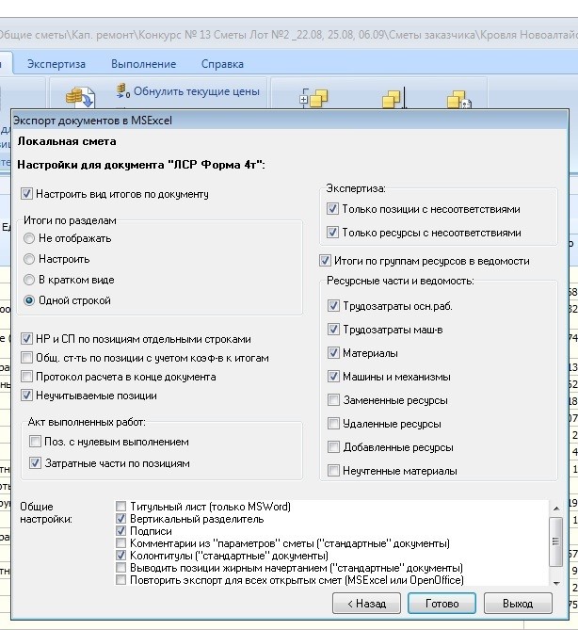Click the middle yellow squares toolbar icon
The height and width of the screenshot is (630, 578).
pyautogui.click(x=394, y=98)
